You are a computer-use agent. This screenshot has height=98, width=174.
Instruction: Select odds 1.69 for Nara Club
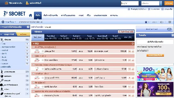(125, 87)
